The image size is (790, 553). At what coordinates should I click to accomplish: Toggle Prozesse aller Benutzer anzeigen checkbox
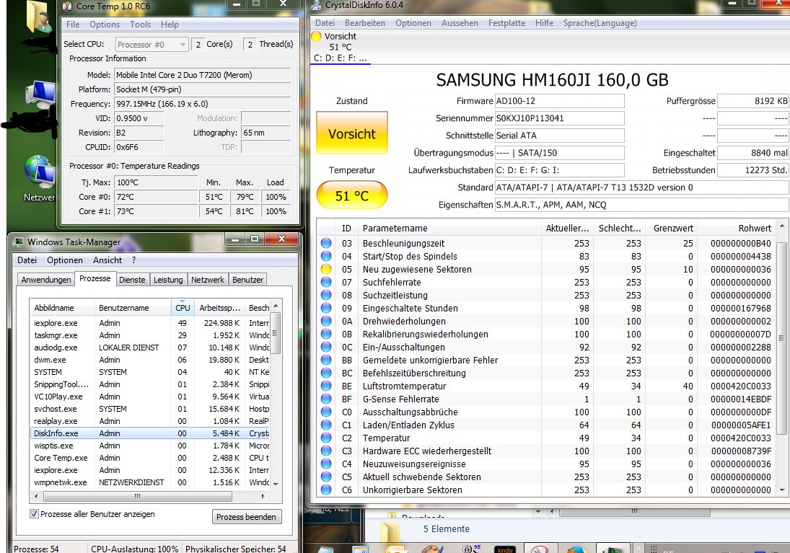pyautogui.click(x=34, y=514)
